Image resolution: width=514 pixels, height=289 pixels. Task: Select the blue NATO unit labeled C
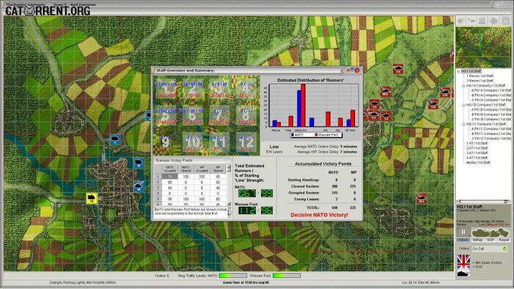click(x=114, y=140)
